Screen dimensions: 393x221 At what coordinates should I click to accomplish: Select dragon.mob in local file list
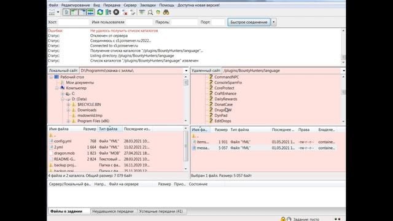point(64,153)
